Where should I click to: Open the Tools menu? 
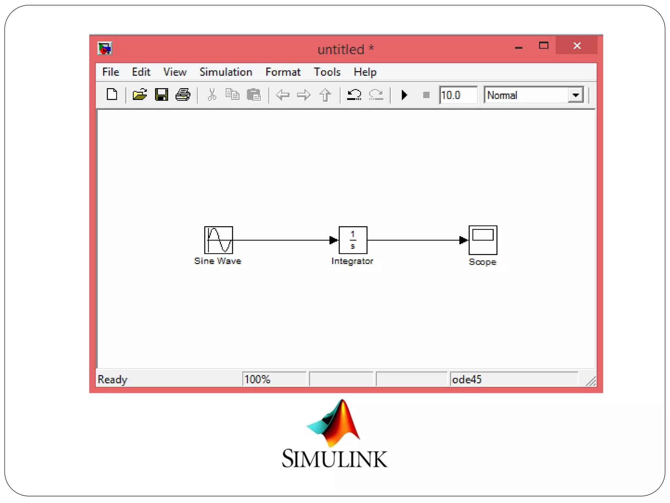327,72
